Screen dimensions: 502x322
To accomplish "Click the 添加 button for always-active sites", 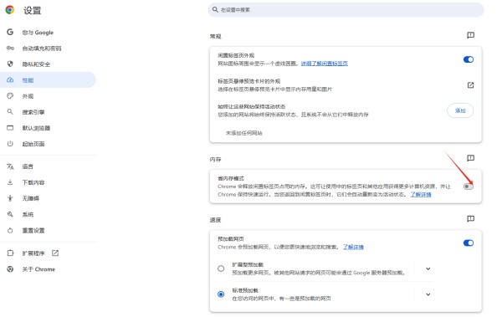I will pos(460,110).
